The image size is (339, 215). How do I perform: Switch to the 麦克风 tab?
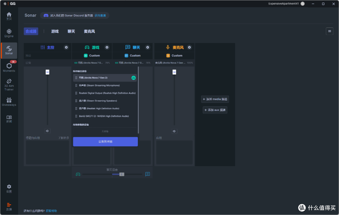point(89,31)
